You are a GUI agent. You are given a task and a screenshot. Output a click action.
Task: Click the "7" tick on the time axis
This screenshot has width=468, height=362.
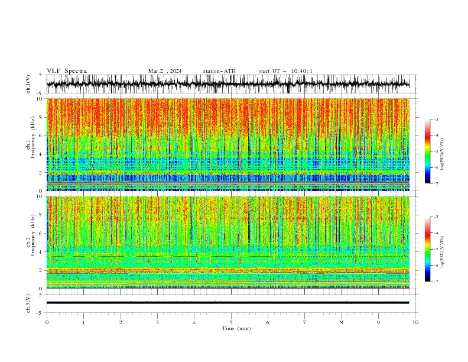(x=305, y=322)
